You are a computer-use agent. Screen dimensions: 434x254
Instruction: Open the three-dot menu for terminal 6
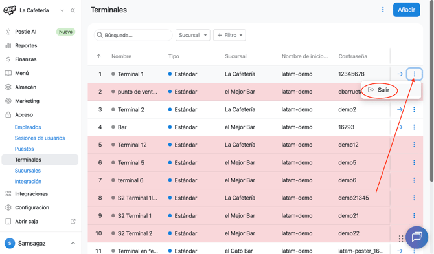(x=414, y=180)
